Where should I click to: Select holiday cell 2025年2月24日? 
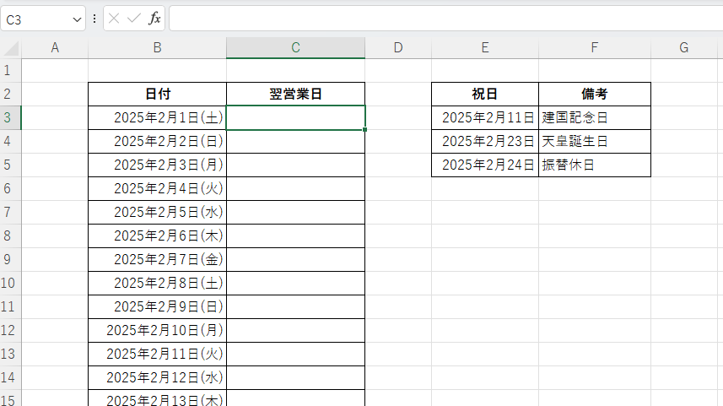(484, 165)
